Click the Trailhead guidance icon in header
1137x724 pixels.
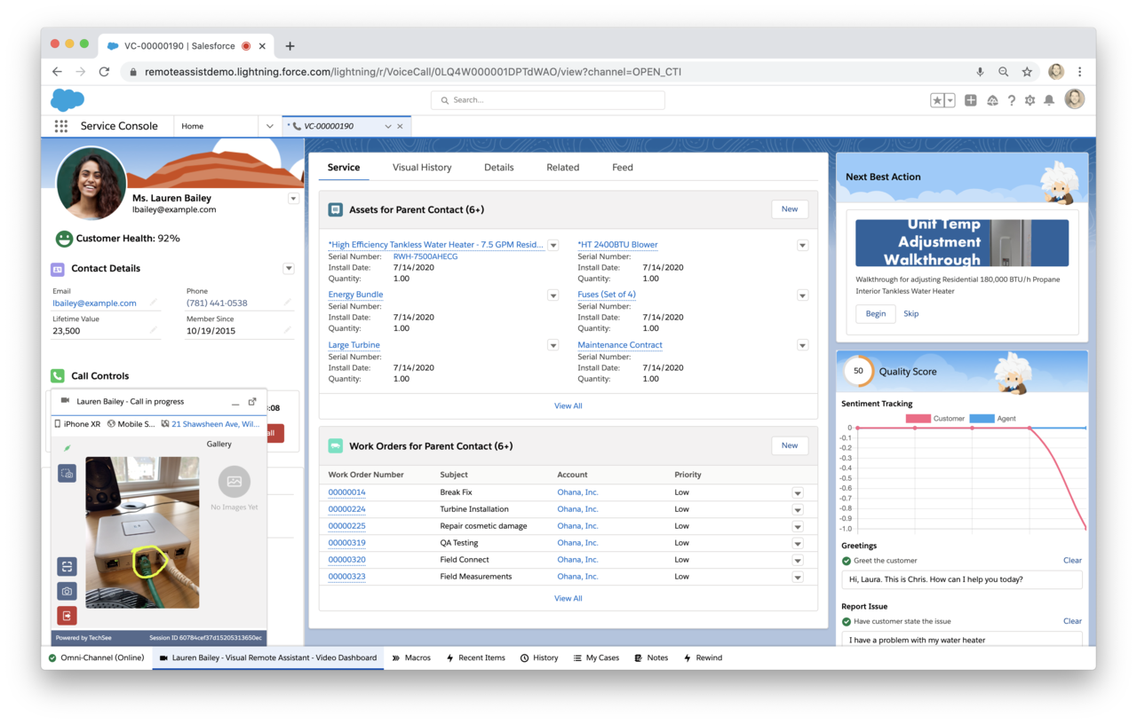point(992,100)
